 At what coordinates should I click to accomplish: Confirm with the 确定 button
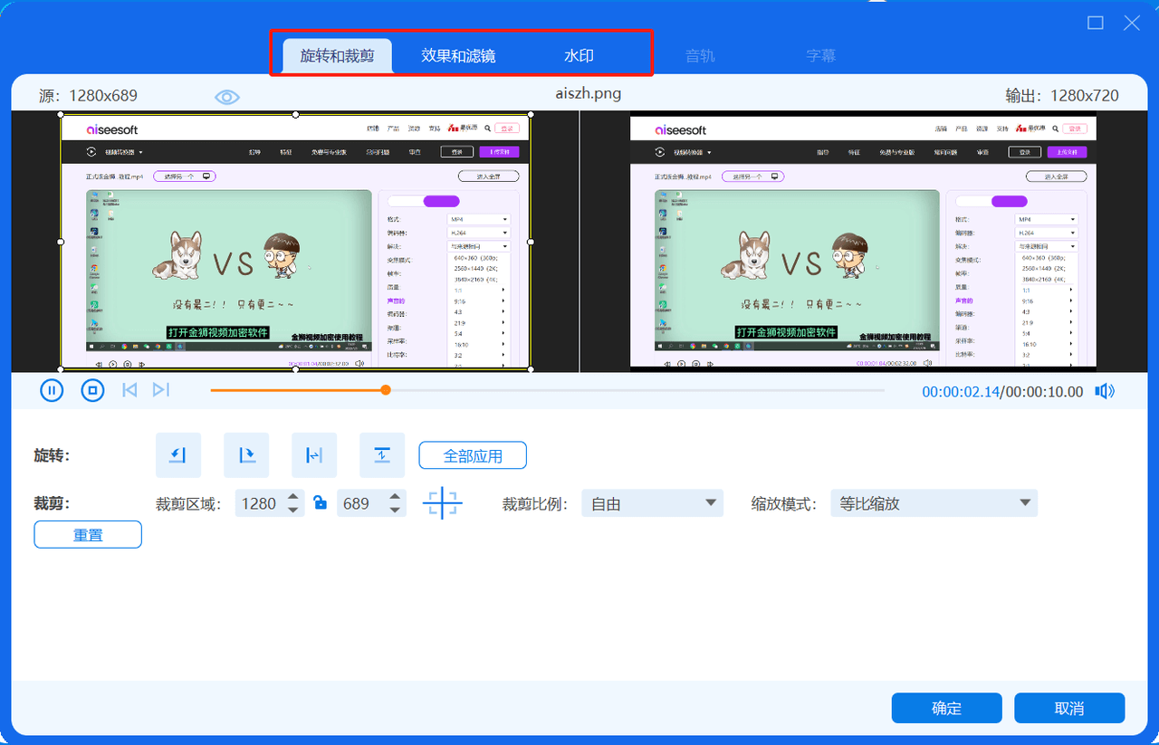[946, 708]
